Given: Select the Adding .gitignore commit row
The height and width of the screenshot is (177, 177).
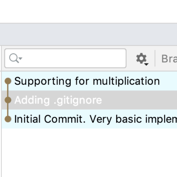Looking at the screenshot, I should tap(58, 100).
